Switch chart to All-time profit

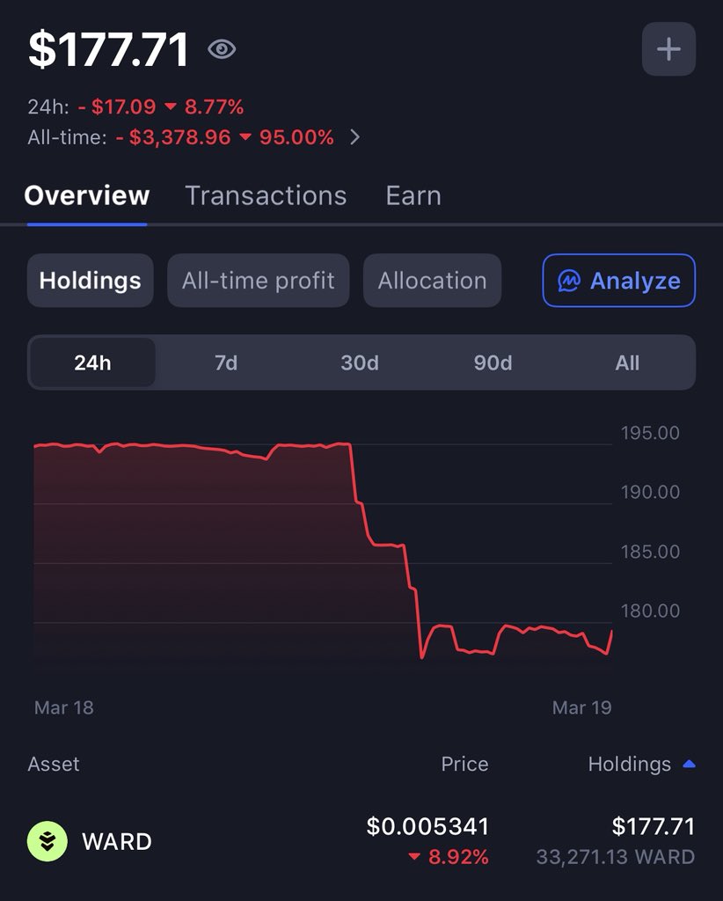(258, 281)
